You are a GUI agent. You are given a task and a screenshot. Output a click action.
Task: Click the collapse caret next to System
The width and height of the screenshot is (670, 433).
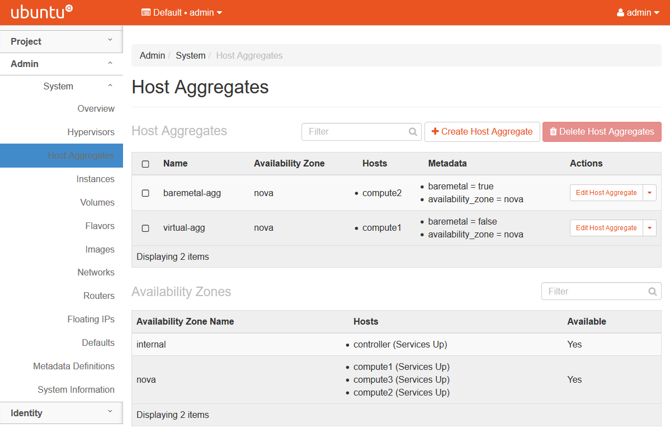(110, 85)
